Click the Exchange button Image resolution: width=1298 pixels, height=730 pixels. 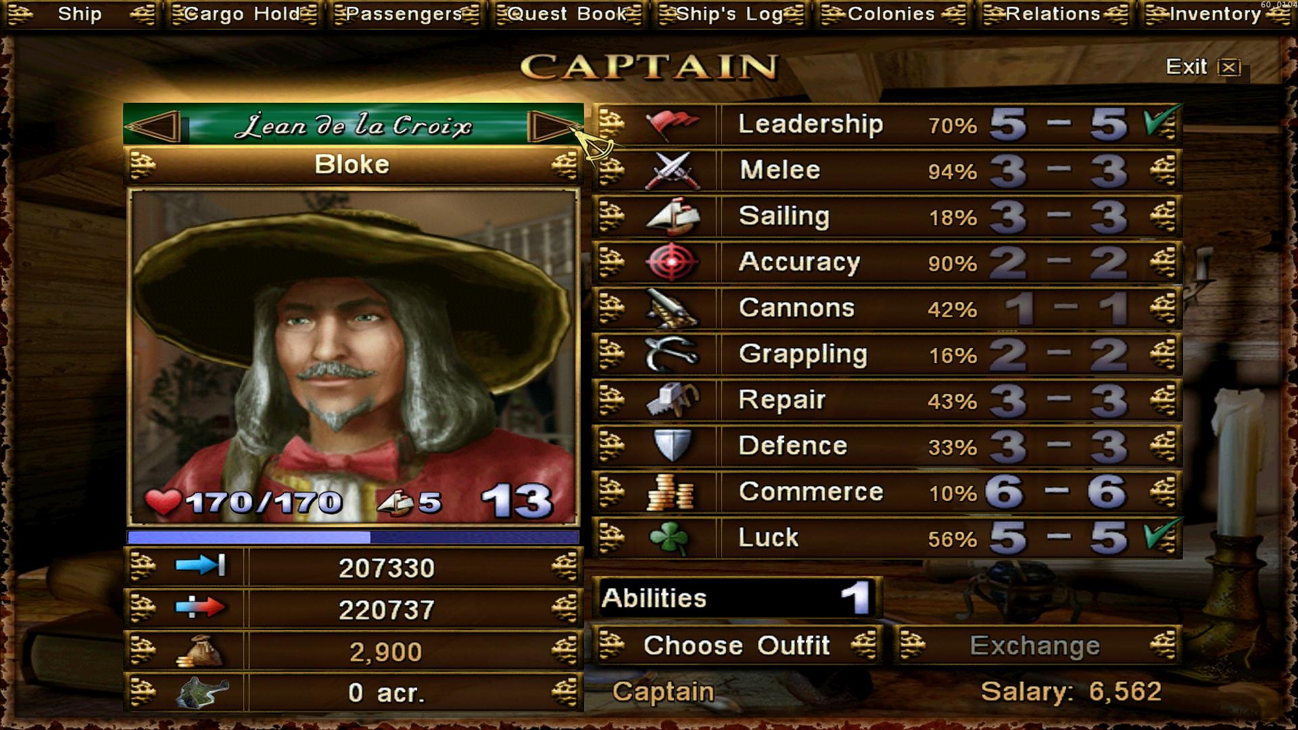[1036, 646]
